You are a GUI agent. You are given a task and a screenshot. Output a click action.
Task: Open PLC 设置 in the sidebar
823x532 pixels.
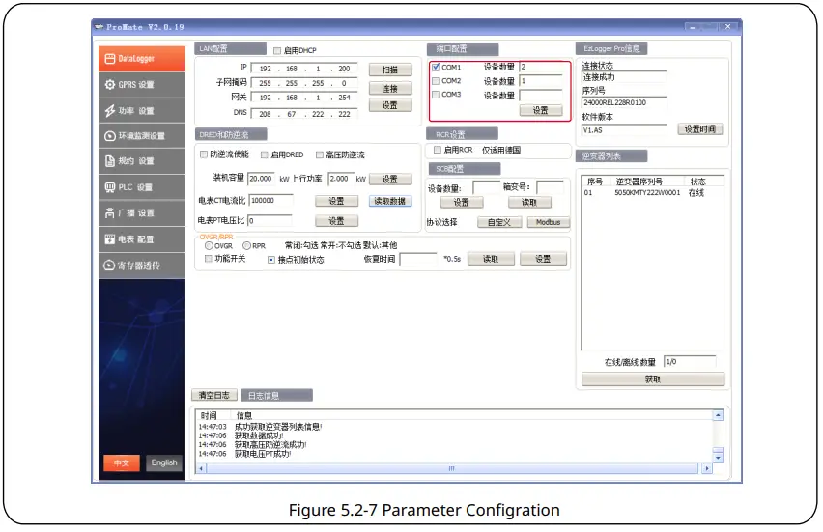pyautogui.click(x=142, y=187)
